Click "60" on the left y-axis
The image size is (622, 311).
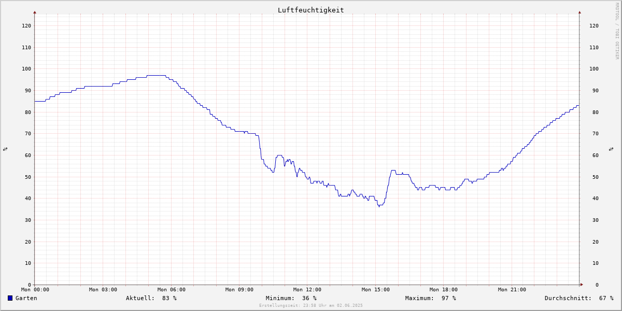(28, 155)
